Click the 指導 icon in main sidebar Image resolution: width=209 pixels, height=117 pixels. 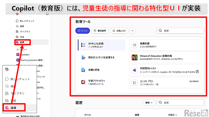click(17, 42)
